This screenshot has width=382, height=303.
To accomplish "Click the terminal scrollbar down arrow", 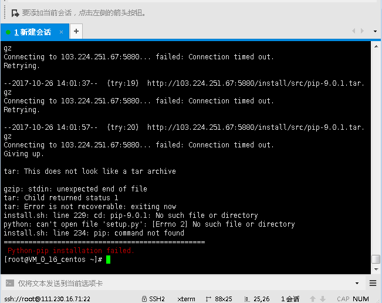I will 376,270.
